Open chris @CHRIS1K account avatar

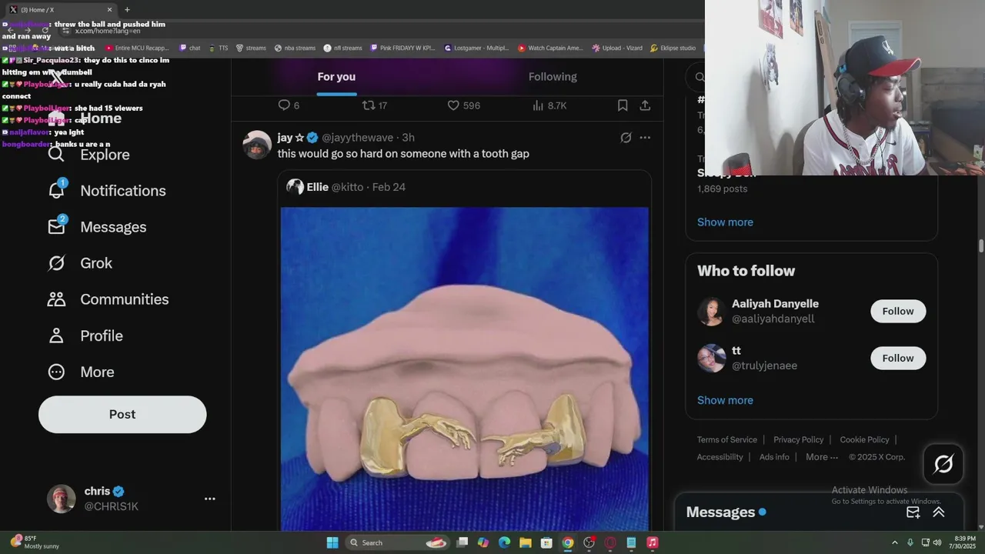point(62,499)
